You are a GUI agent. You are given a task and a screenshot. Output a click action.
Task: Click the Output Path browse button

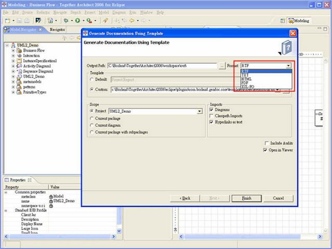click(x=222, y=66)
